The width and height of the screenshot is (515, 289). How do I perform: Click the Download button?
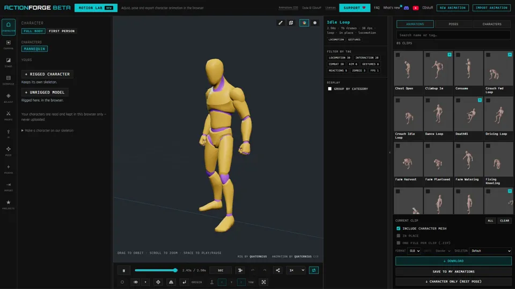click(x=454, y=261)
